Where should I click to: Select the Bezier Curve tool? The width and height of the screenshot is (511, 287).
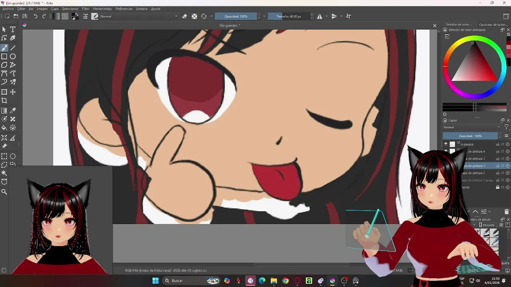pos(4,74)
